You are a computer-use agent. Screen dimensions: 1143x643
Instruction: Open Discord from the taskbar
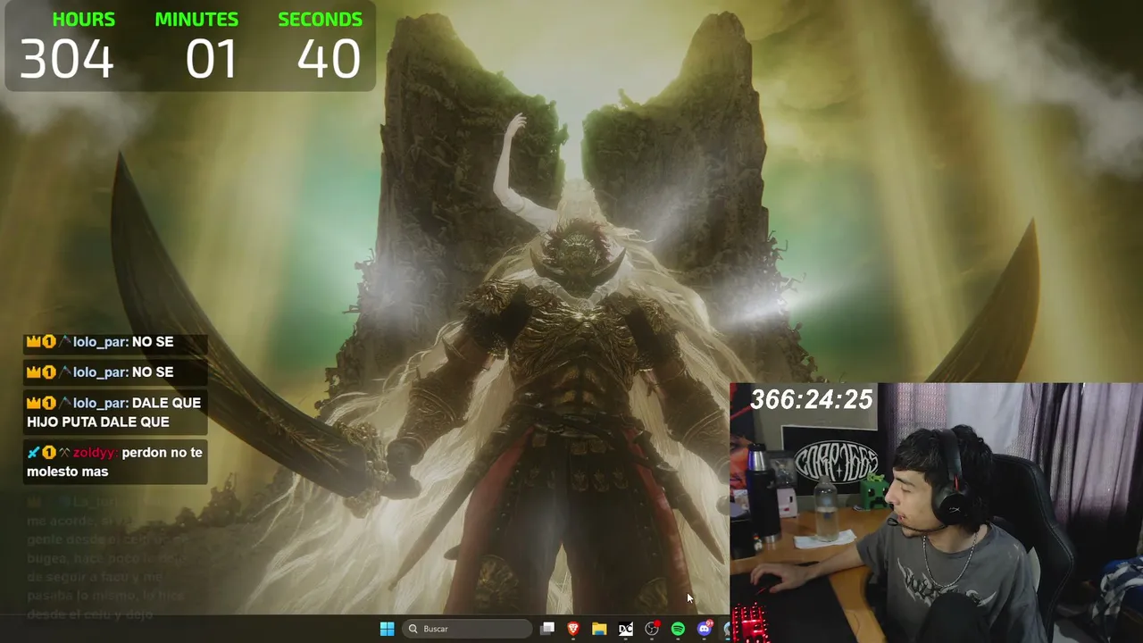704,629
